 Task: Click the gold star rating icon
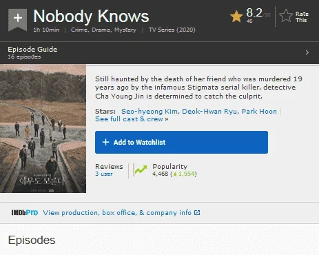coord(236,17)
